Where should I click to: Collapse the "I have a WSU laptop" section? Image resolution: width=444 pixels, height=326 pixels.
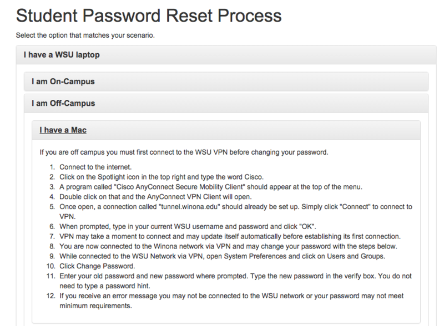(62, 55)
